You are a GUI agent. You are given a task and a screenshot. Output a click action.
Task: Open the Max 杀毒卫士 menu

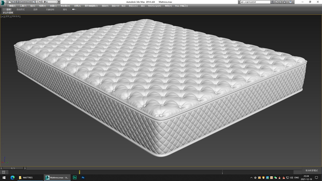click(x=181, y=6)
